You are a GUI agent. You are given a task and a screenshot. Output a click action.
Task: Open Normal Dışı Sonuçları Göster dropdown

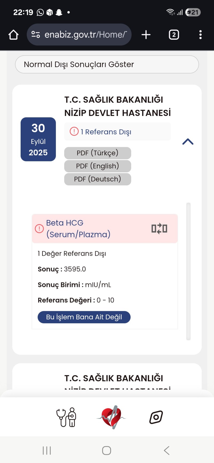[x=107, y=64]
